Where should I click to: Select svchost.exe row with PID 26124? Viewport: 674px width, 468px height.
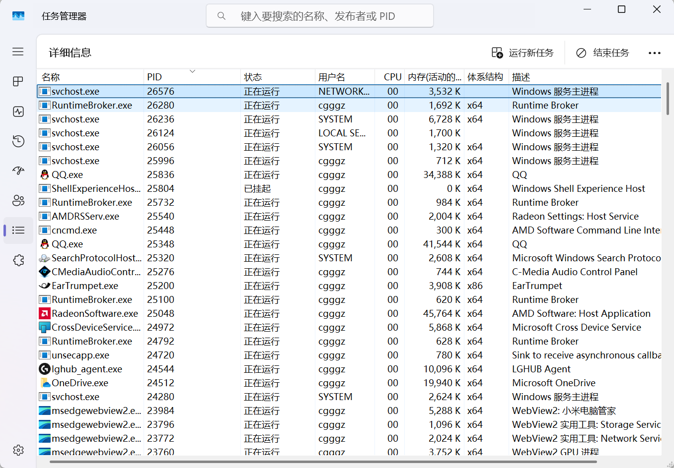click(349, 133)
